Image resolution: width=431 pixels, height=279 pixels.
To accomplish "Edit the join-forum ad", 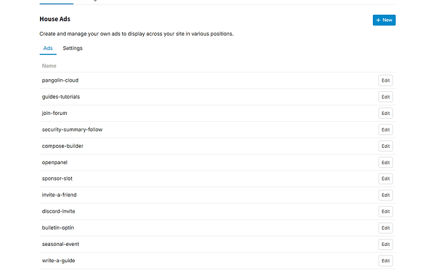I will tap(385, 113).
